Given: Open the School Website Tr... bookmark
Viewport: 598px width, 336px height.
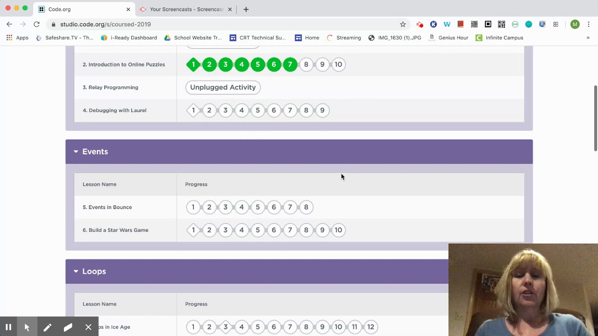Looking at the screenshot, I should coord(193,38).
